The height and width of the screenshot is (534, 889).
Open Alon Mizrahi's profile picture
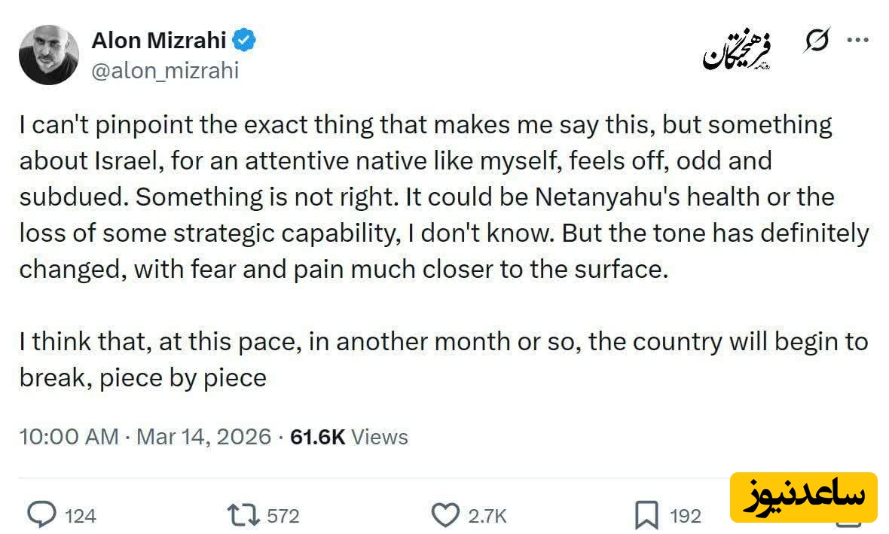pos(49,54)
